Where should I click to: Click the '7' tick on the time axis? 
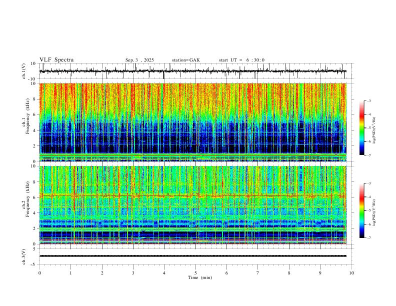coord(258,273)
